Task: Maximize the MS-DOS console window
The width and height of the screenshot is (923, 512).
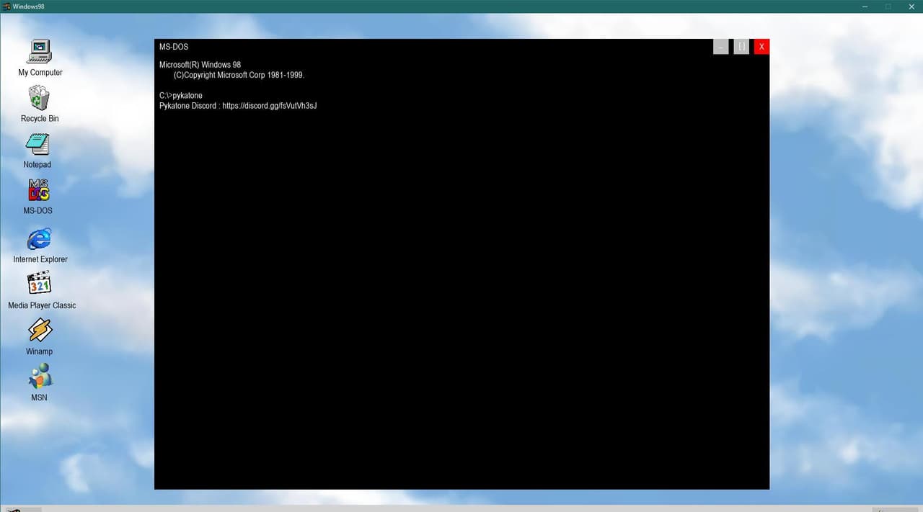Action: tap(741, 47)
